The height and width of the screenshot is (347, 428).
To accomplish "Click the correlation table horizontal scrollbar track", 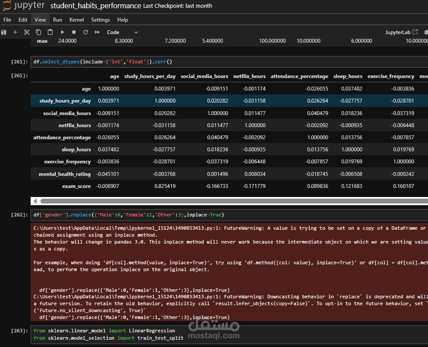I will pos(234,201).
